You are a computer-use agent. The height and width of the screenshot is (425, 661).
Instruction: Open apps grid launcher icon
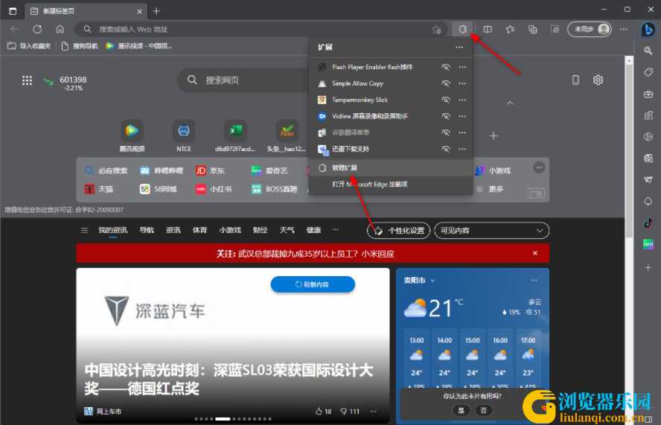click(x=27, y=80)
